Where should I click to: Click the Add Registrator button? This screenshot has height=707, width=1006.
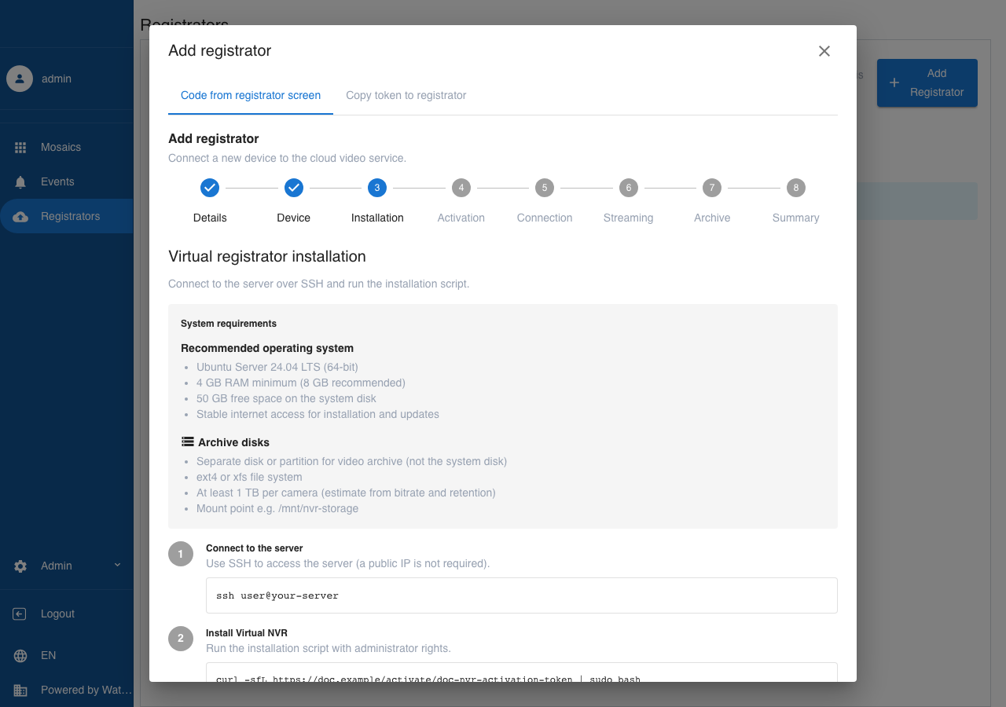click(927, 82)
